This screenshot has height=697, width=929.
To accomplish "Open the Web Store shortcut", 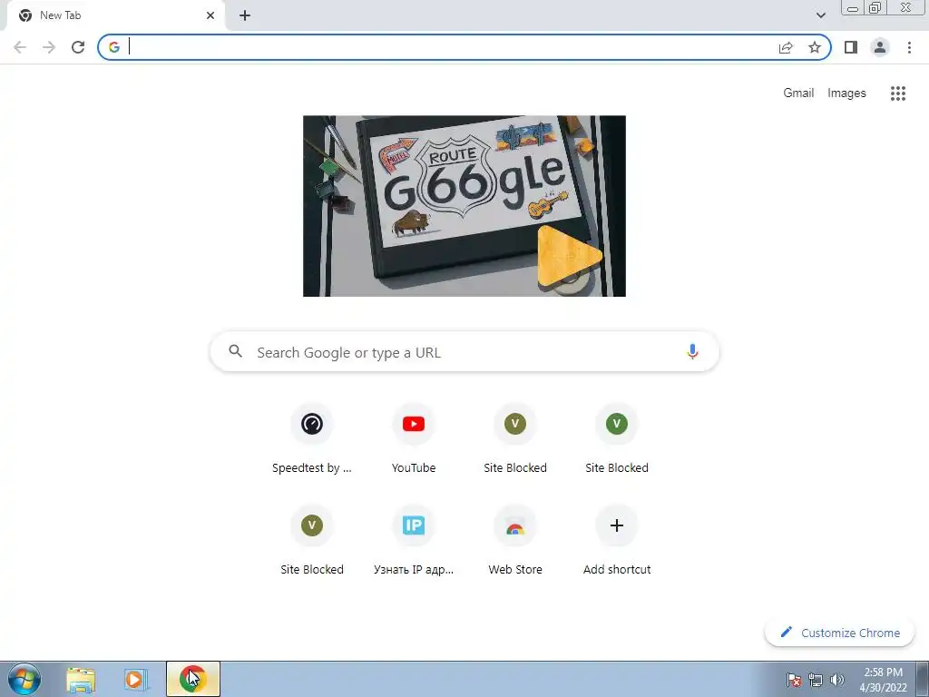I will coord(515,541).
